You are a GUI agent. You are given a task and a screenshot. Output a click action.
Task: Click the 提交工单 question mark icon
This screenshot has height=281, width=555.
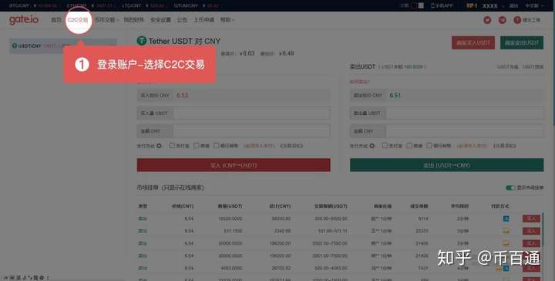click(x=517, y=20)
